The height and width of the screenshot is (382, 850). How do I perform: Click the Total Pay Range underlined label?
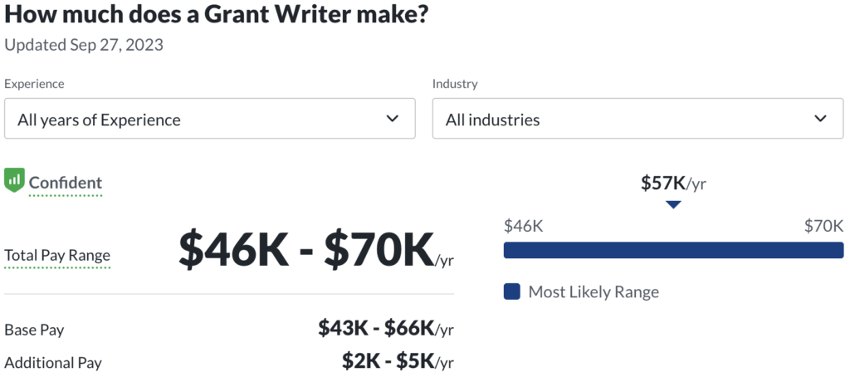(57, 256)
